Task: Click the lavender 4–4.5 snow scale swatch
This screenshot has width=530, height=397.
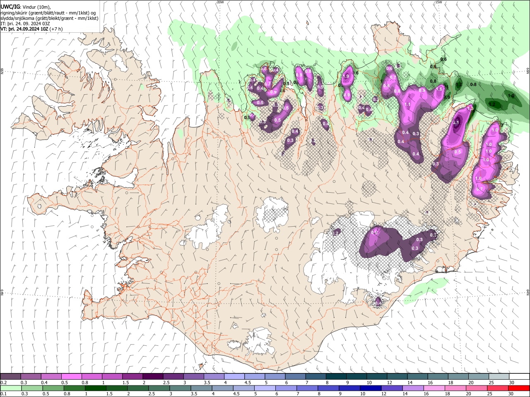Action: point(234,377)
